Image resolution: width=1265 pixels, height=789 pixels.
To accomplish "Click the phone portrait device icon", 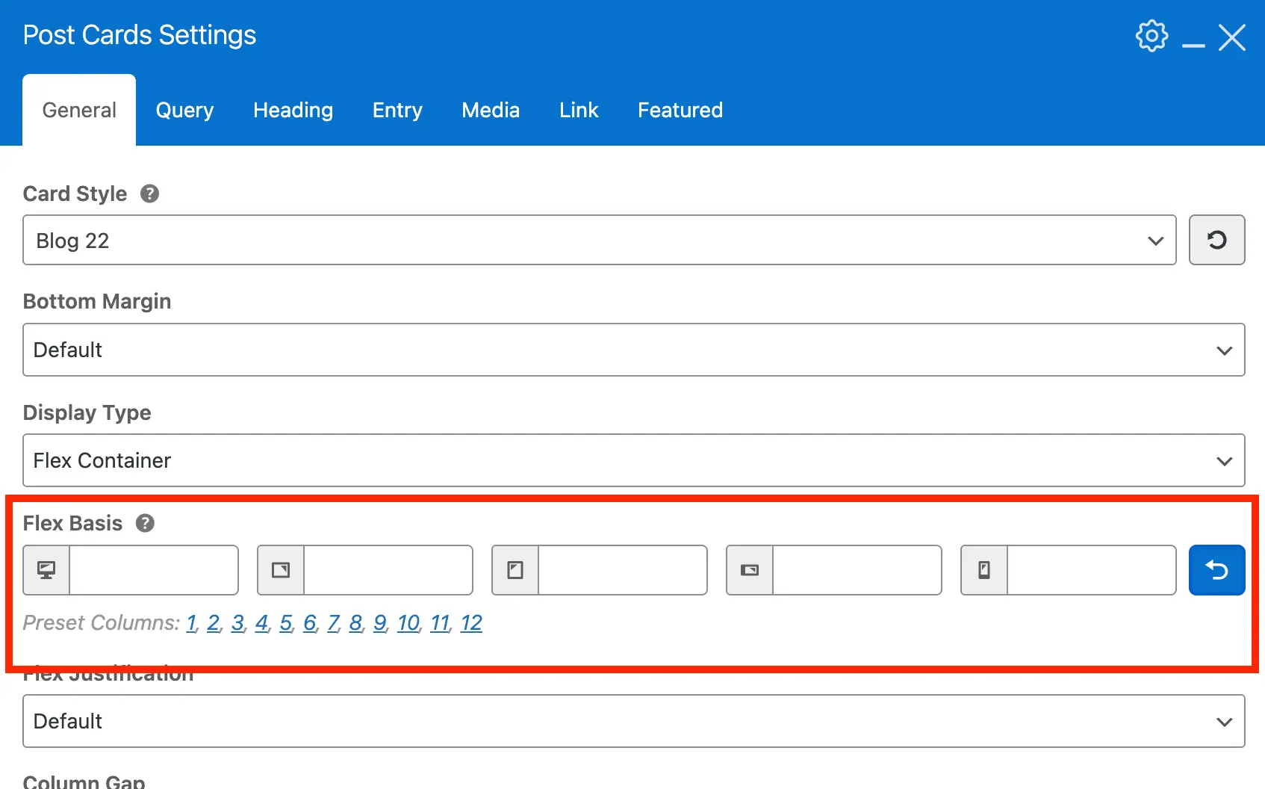I will tap(984, 570).
